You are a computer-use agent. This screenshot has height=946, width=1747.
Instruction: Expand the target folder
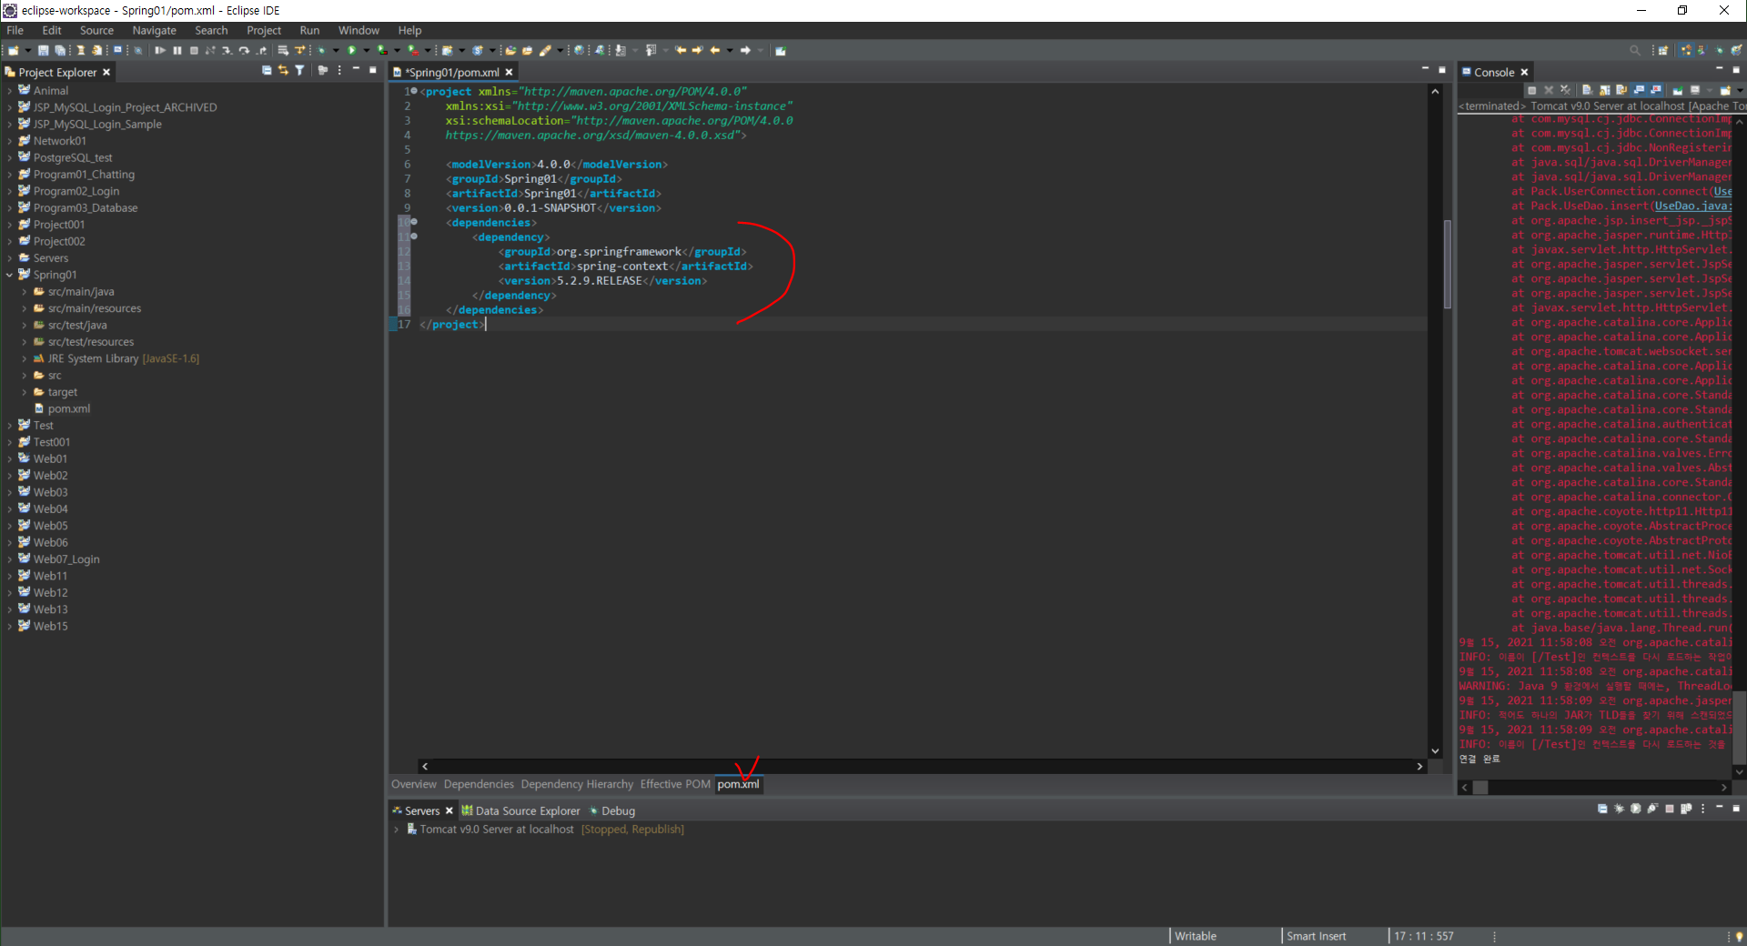(x=25, y=392)
